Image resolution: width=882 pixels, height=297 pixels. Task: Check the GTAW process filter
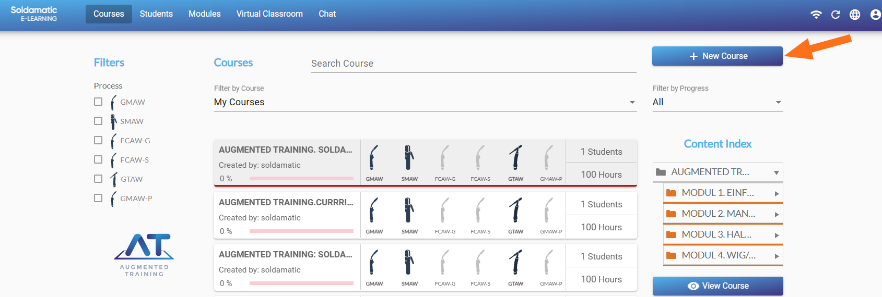(98, 179)
